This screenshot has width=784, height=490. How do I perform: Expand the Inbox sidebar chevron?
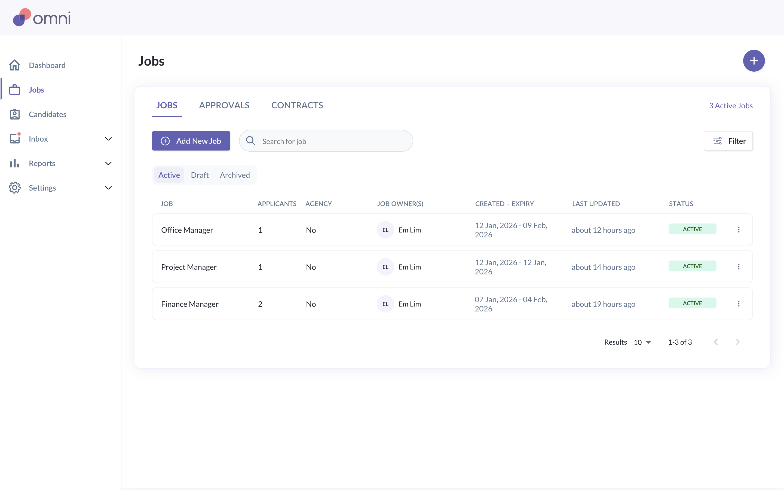[108, 139]
